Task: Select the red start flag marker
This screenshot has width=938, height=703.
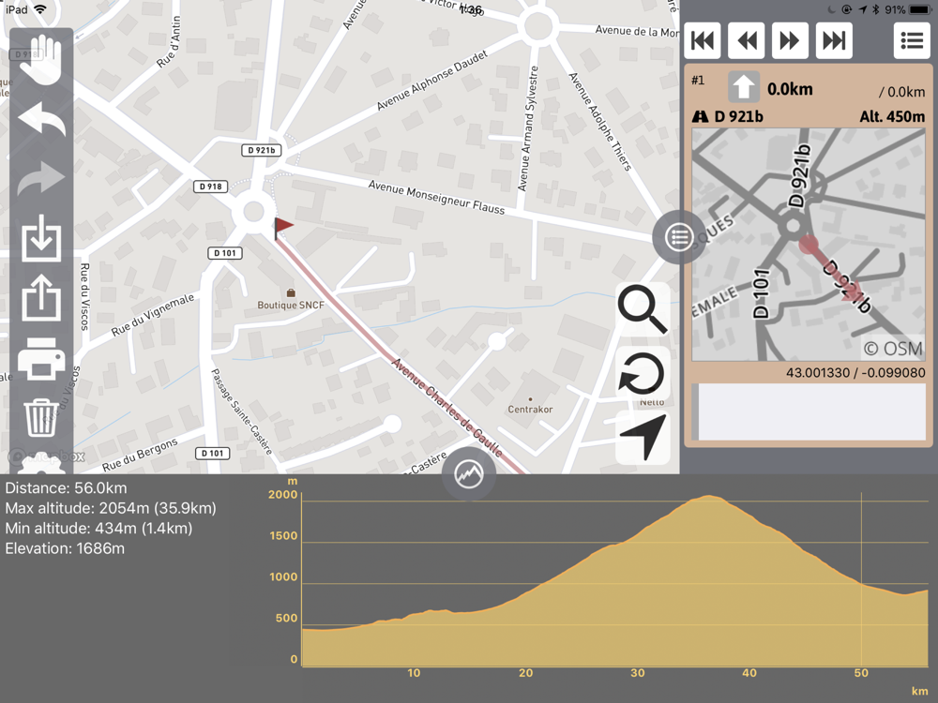Action: point(283,228)
